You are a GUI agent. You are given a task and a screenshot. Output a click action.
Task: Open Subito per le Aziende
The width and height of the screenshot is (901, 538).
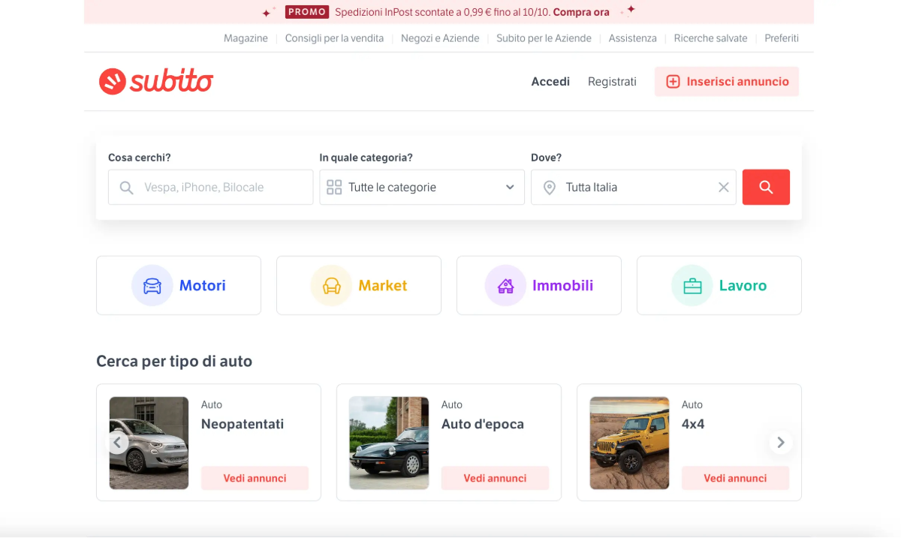pyautogui.click(x=544, y=38)
